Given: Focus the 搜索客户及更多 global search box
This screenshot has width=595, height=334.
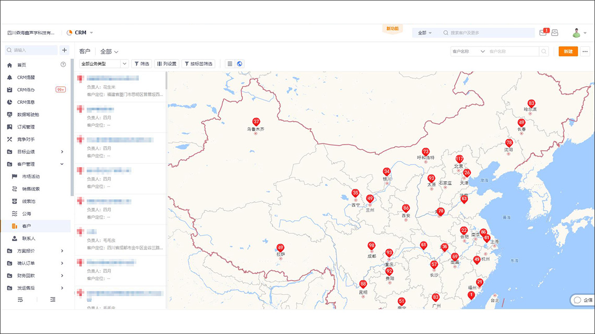Looking at the screenshot, I should [489, 33].
